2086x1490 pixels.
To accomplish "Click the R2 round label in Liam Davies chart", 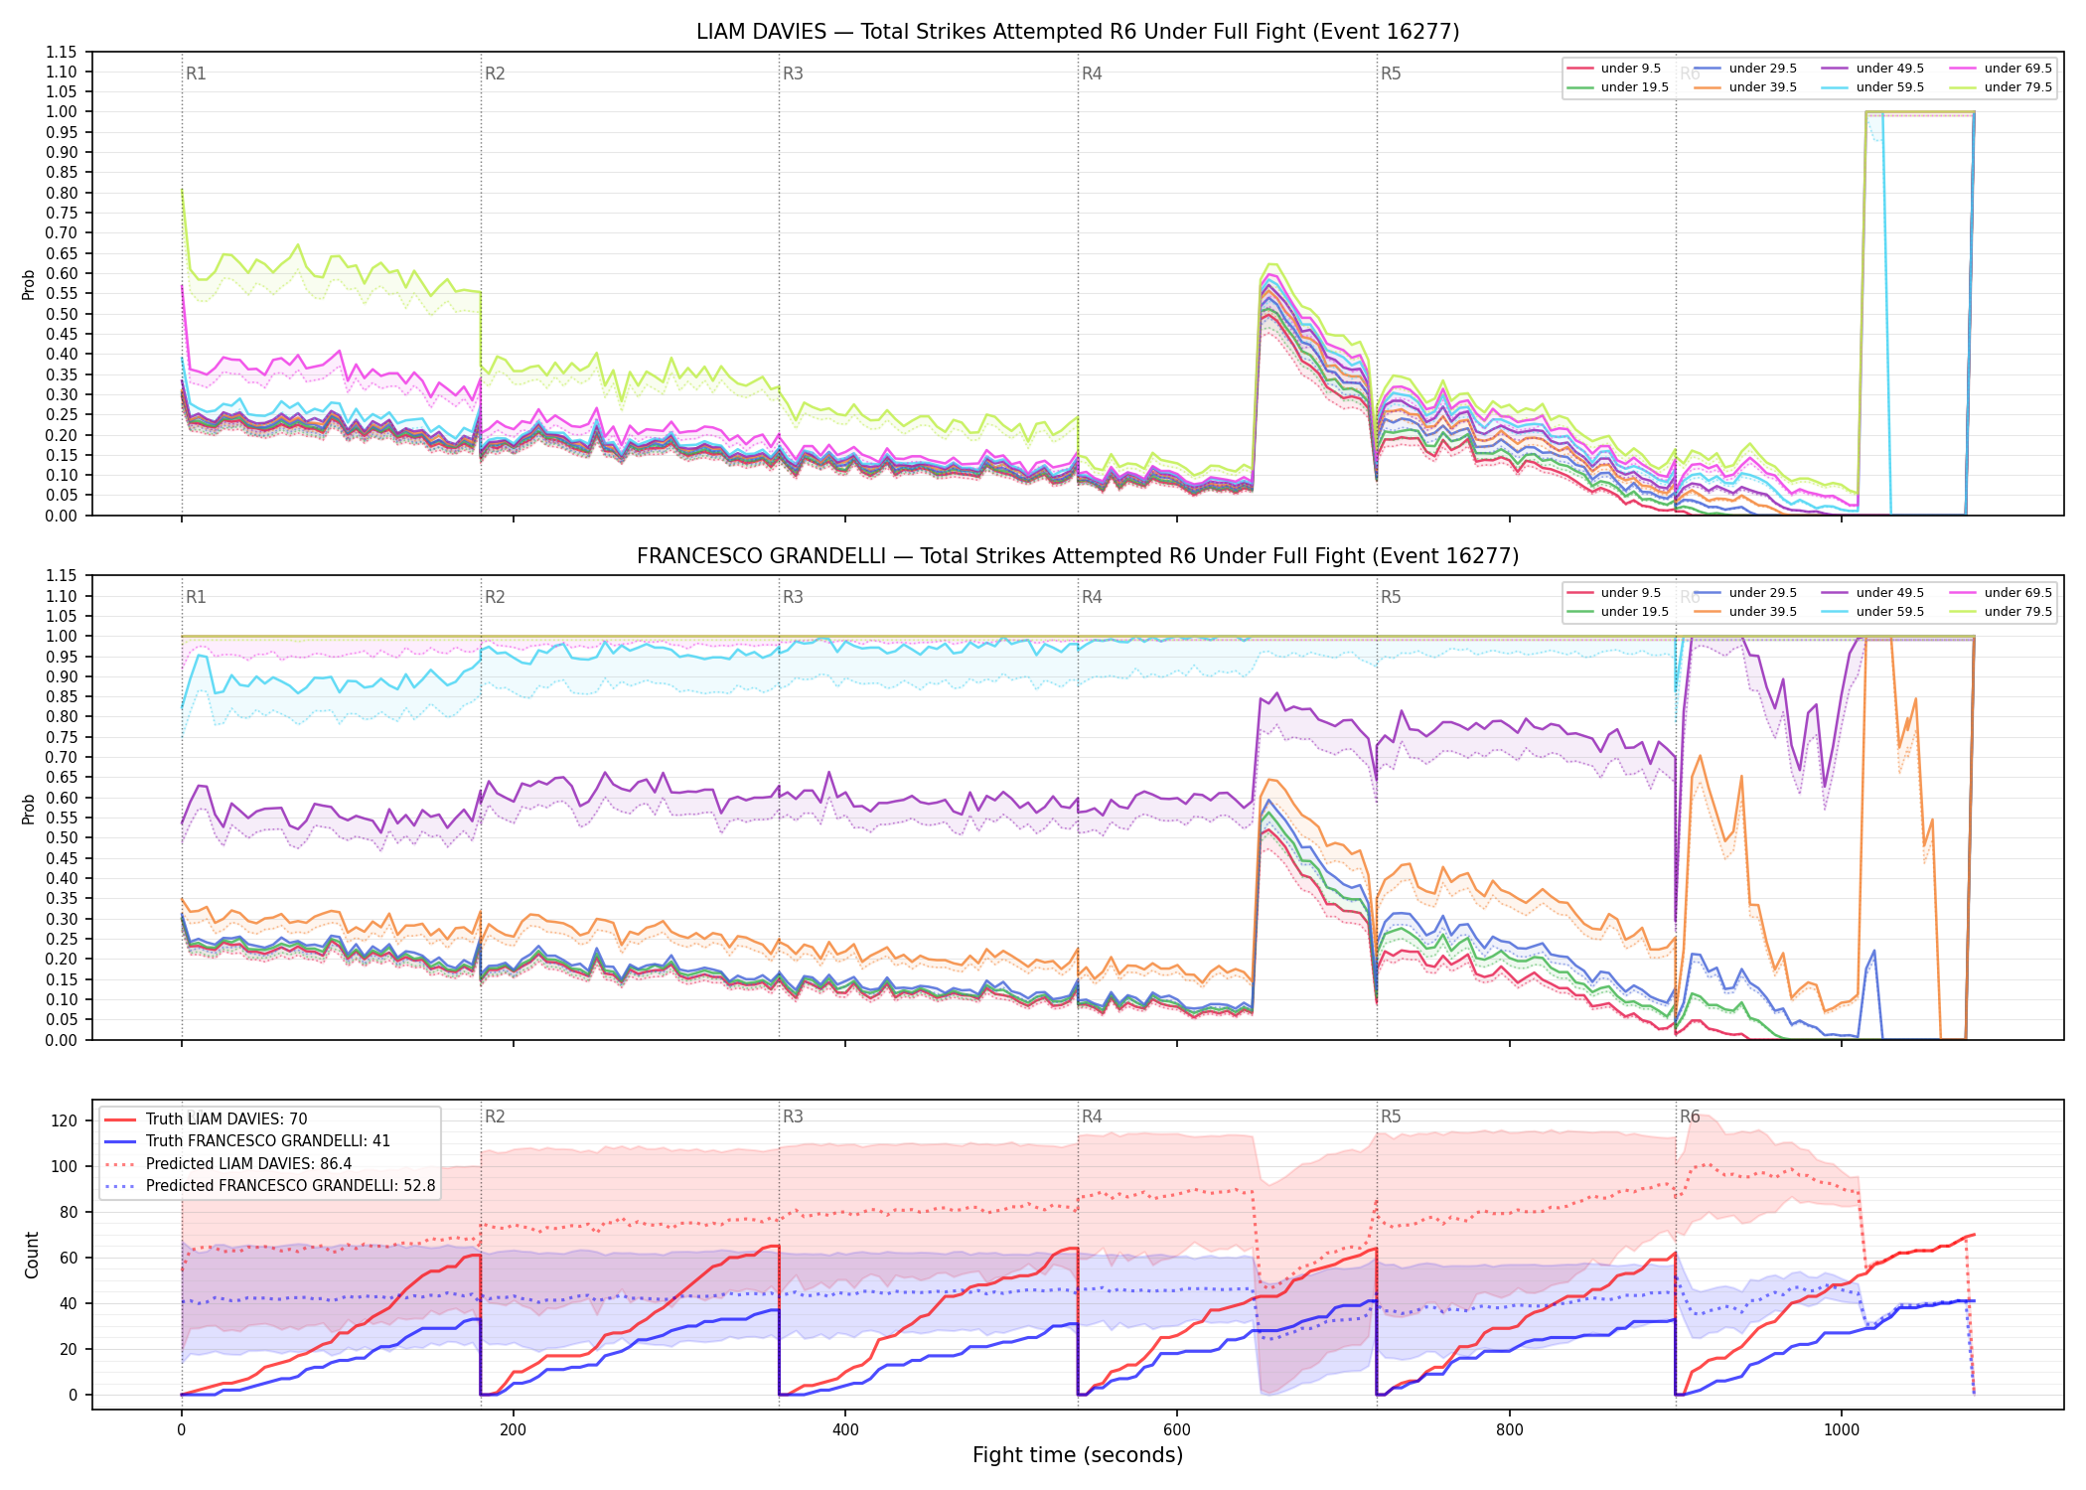I will (x=495, y=74).
